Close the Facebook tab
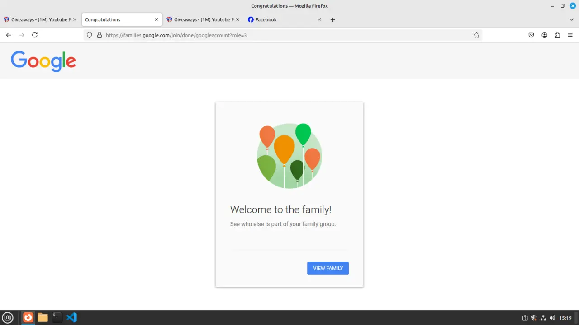The width and height of the screenshot is (579, 325). tap(319, 20)
